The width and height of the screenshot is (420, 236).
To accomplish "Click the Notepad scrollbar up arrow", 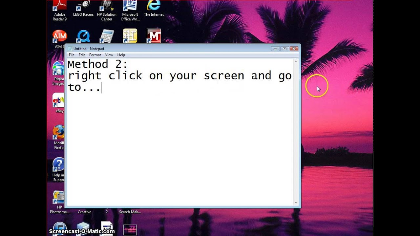I will coord(296,61).
